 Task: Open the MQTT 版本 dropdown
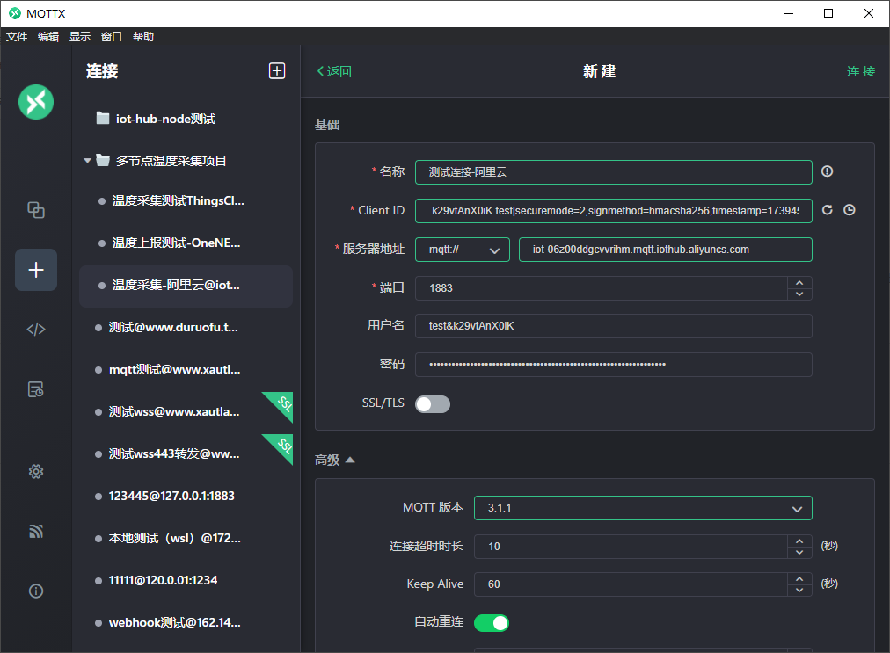click(643, 508)
